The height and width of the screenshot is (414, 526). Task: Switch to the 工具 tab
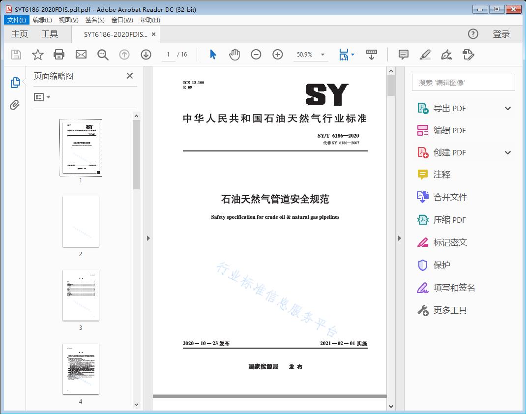[50, 34]
